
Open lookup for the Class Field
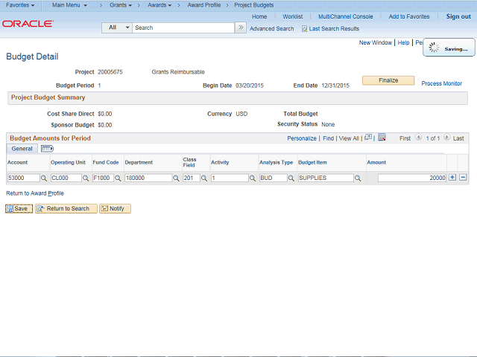204,178
